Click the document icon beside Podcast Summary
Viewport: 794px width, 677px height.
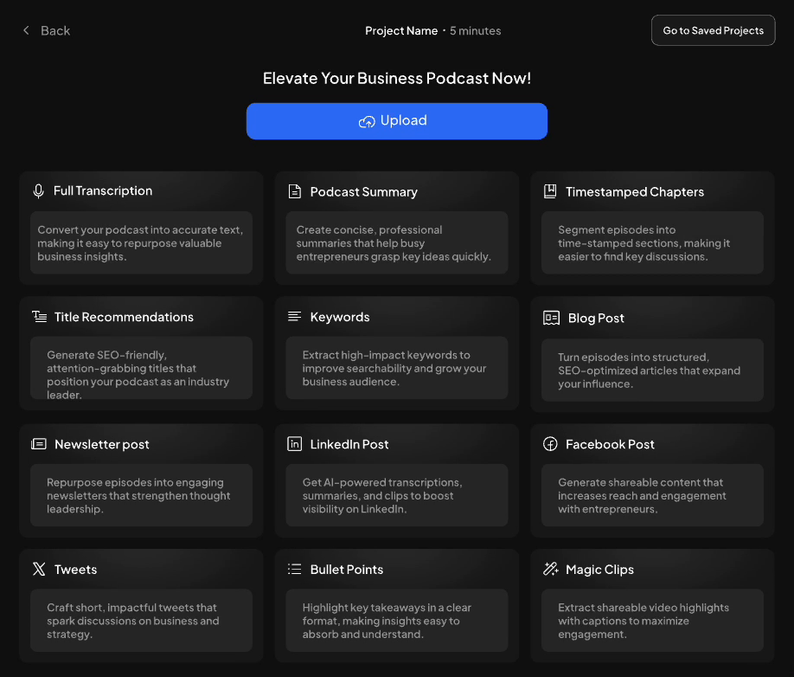point(295,191)
